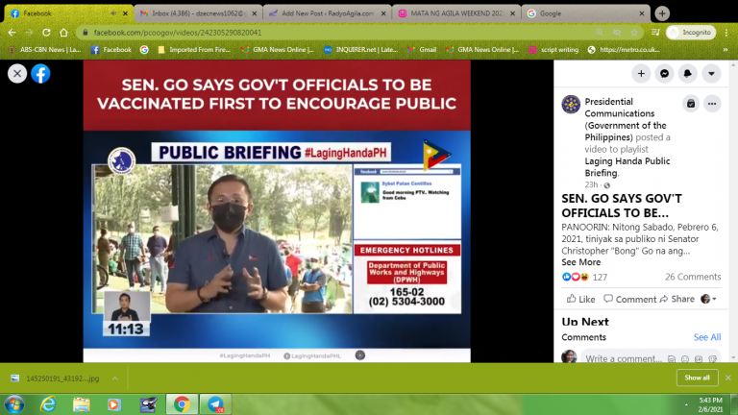The height and width of the screenshot is (415, 738).
Task: Click the Comment button on the post
Action: (629, 299)
